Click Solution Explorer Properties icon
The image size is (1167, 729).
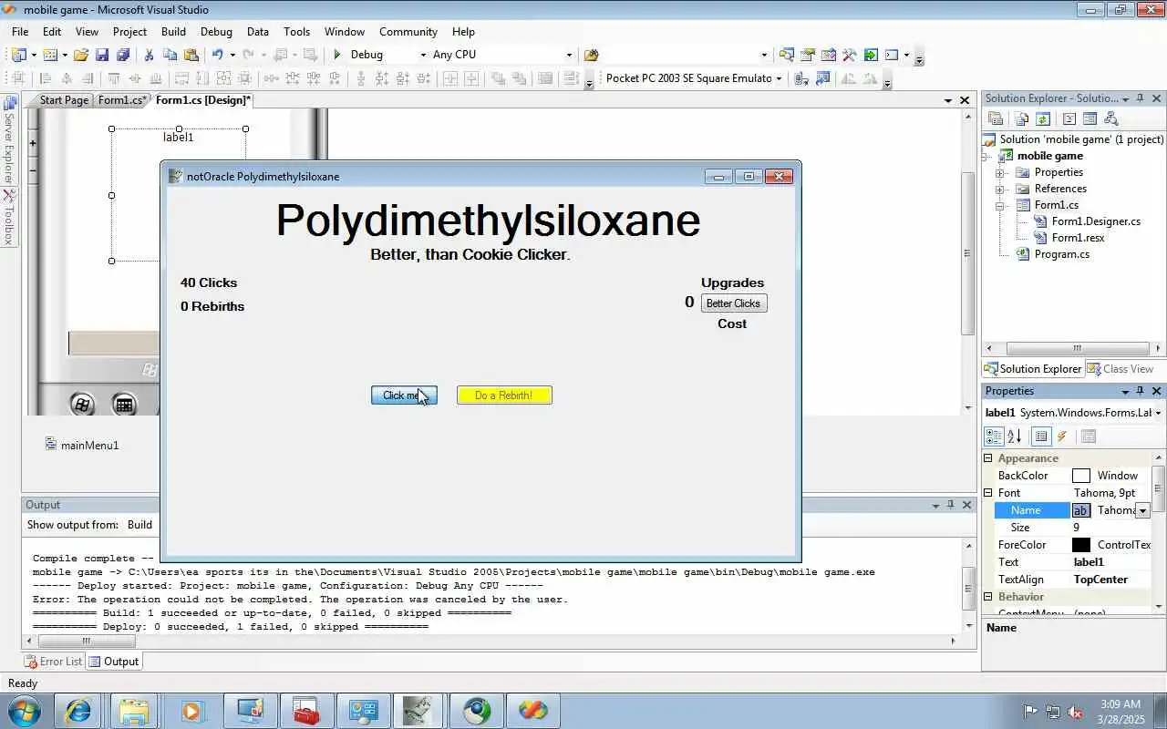997,118
